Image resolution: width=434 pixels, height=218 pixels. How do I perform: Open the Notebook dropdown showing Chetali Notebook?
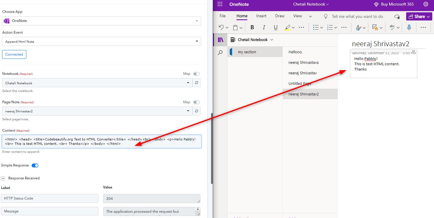(x=97, y=83)
